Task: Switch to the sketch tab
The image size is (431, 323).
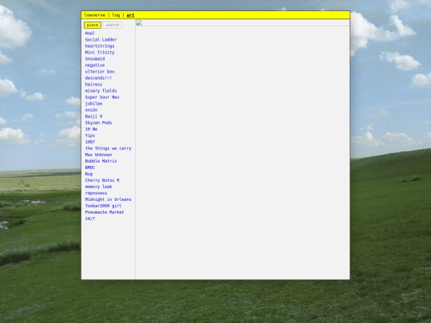Action: pos(113,25)
